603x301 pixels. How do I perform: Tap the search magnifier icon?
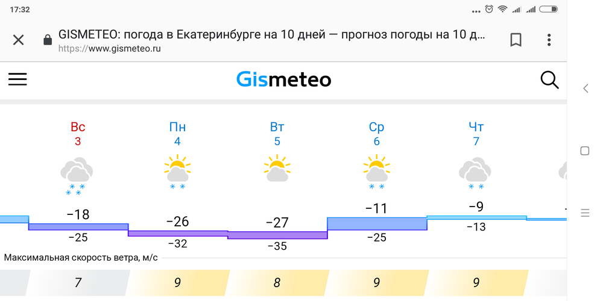[x=549, y=80]
